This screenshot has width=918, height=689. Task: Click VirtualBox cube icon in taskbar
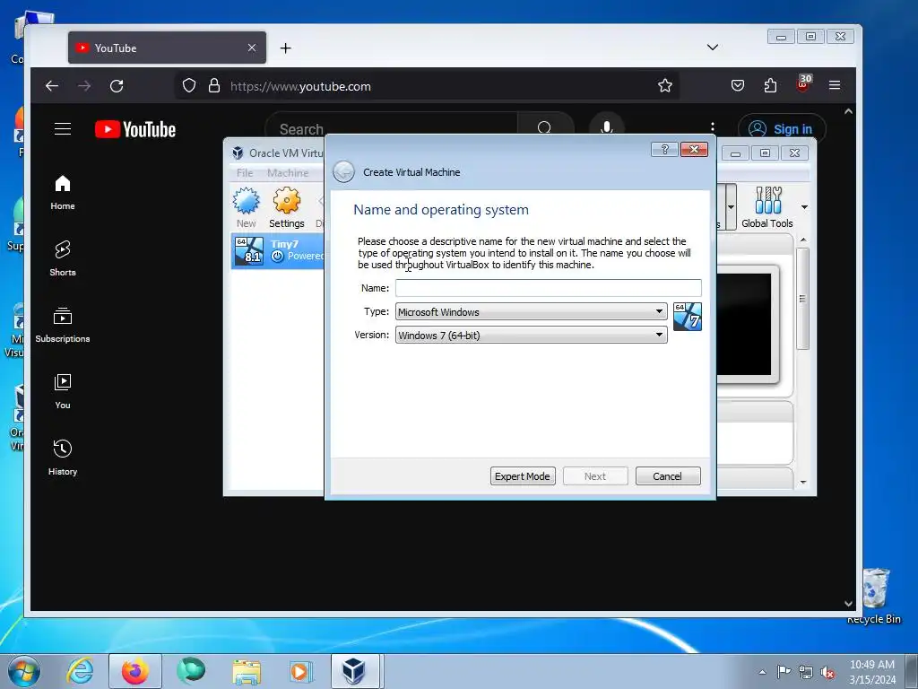pos(354,671)
